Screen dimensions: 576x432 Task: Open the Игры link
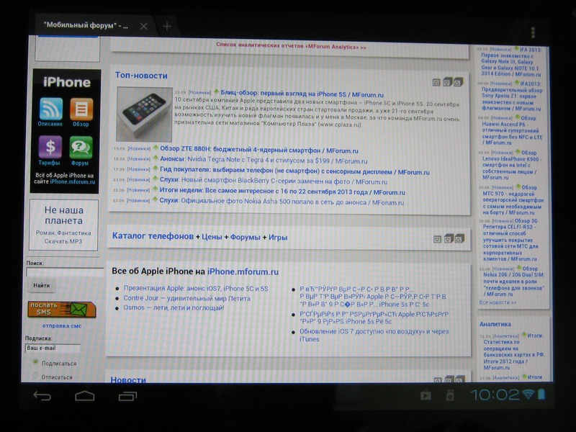point(278,238)
